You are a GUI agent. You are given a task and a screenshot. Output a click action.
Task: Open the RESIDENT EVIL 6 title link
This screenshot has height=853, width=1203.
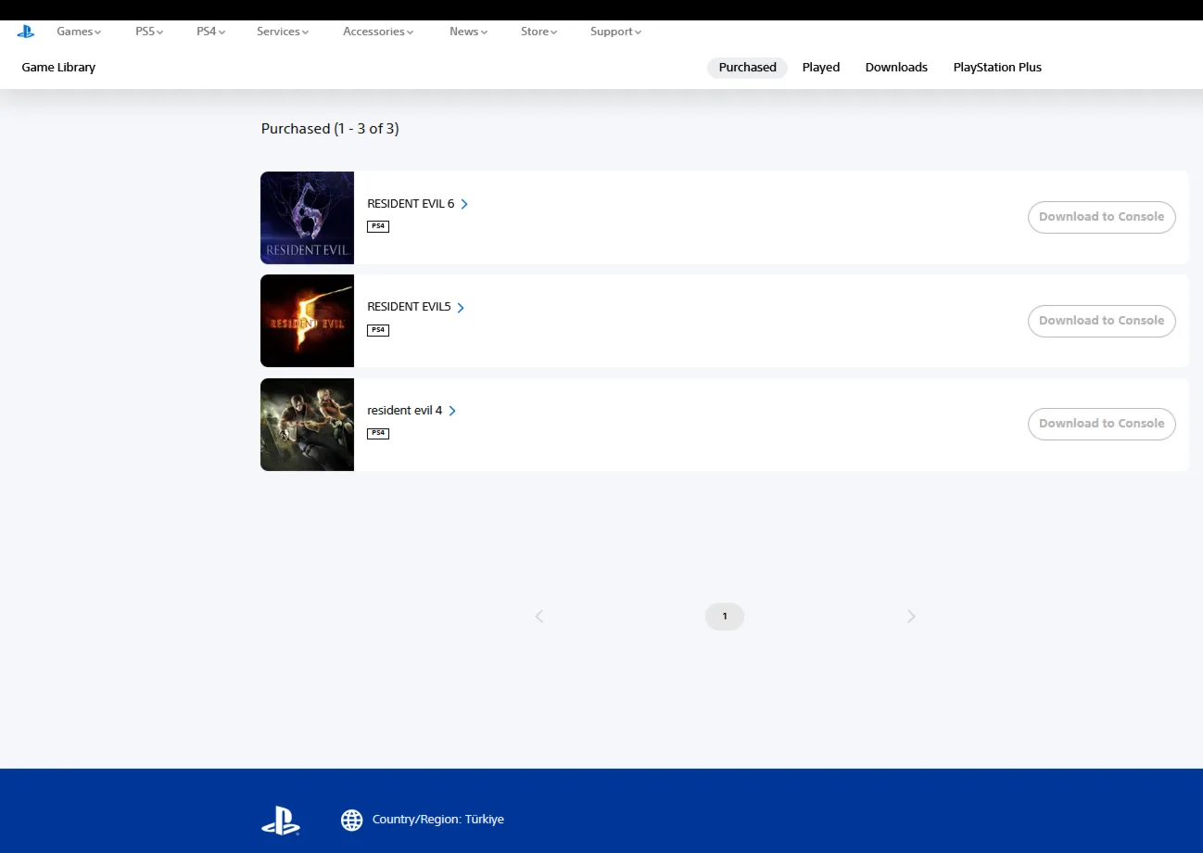[411, 204]
